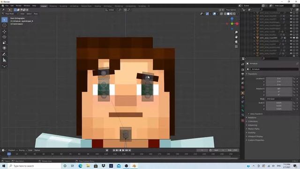The width and height of the screenshot is (300, 169).
Task: Switch to wireframe viewport shading
Action: tap(225, 14)
